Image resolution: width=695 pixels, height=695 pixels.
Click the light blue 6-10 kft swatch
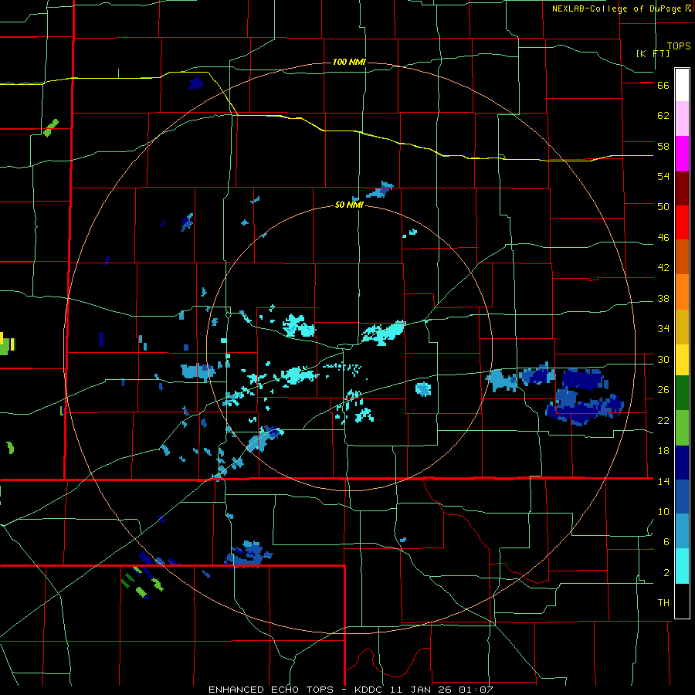[682, 531]
